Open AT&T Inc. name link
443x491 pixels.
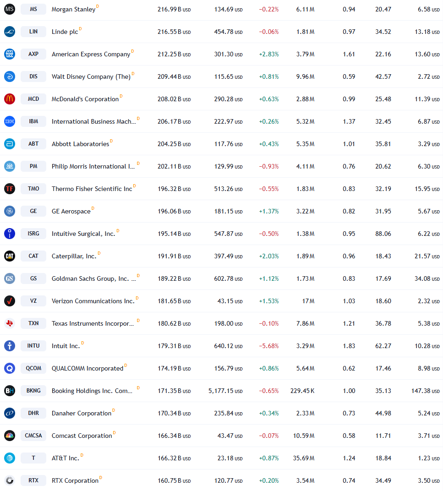tap(66, 458)
